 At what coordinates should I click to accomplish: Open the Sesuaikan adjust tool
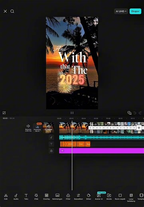[x=79, y=197]
